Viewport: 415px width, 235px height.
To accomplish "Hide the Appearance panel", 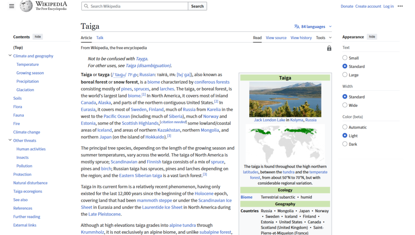I will 372,37.
